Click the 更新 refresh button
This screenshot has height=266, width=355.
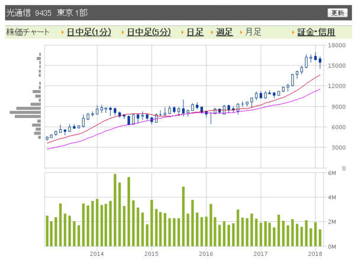pyautogui.click(x=337, y=12)
